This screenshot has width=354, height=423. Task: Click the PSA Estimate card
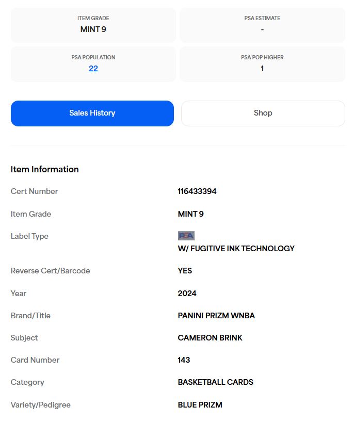pos(262,25)
